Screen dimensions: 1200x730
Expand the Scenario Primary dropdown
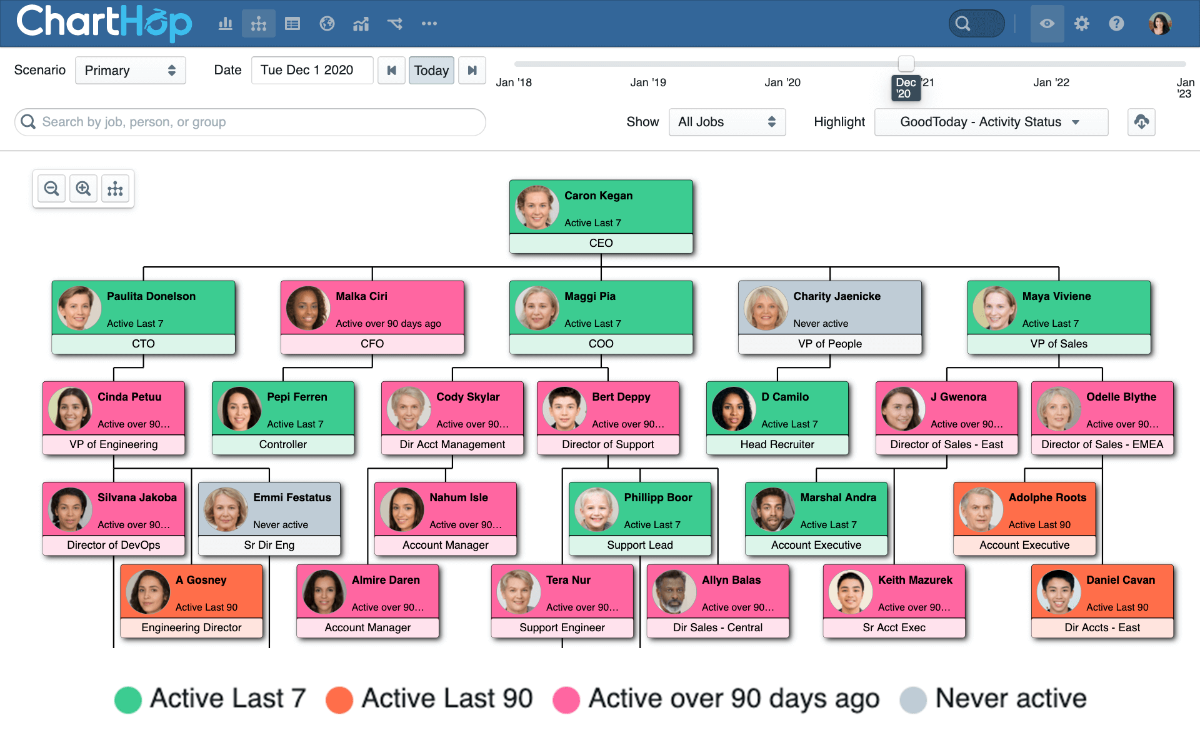click(x=130, y=70)
